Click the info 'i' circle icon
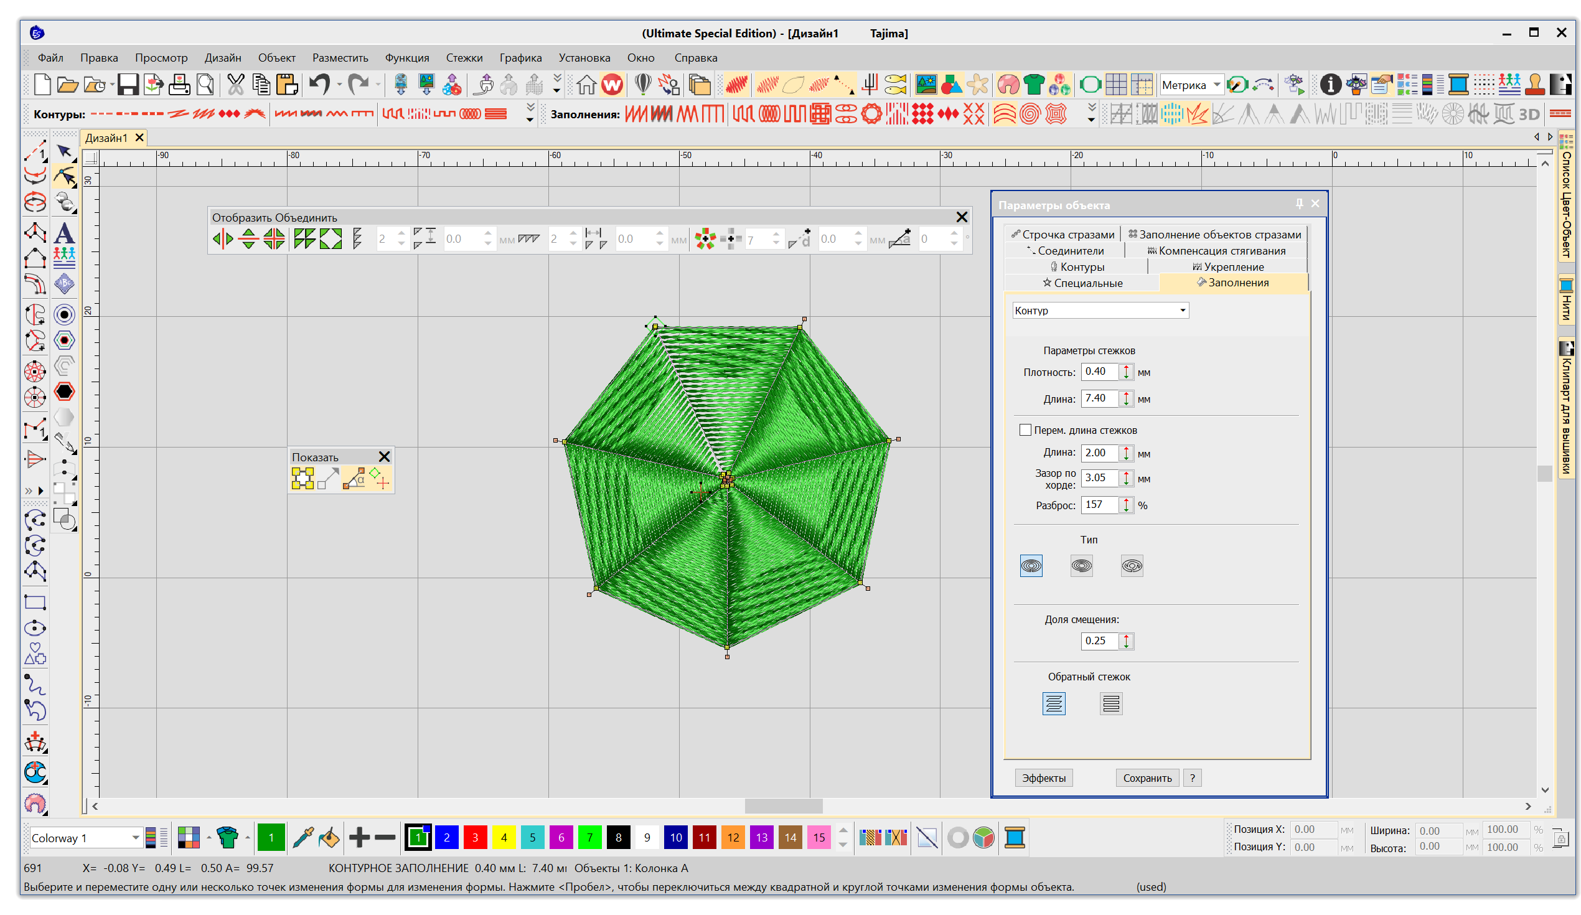The image size is (1581, 915). click(x=1330, y=85)
